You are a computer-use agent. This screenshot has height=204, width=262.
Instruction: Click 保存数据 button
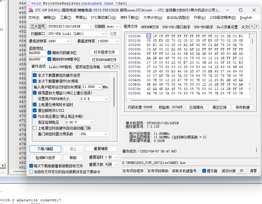tap(243, 107)
